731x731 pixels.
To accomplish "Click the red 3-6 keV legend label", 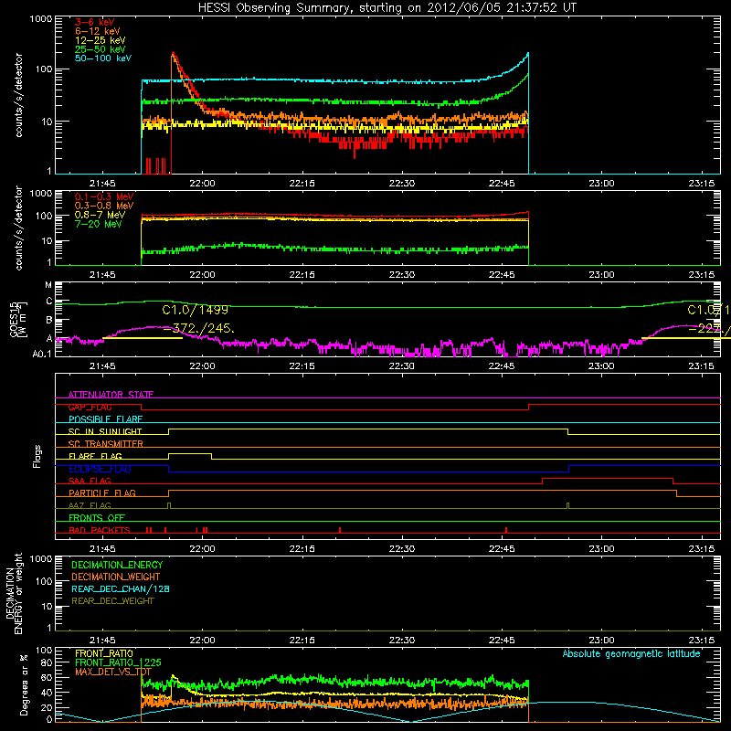I will coord(94,22).
